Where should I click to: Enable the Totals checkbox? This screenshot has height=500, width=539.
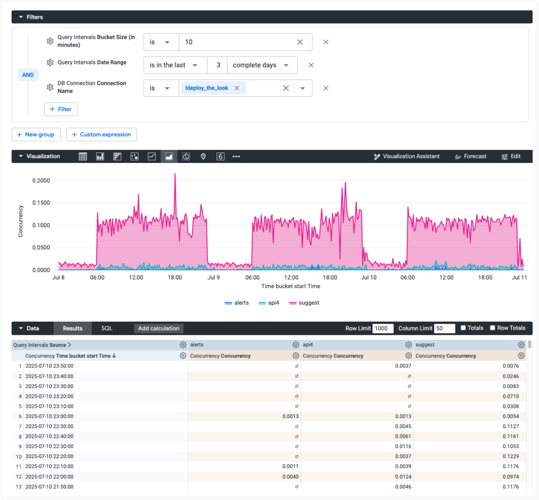[x=463, y=328]
